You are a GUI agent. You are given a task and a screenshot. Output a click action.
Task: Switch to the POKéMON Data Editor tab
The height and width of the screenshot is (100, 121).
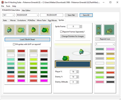tap(11, 10)
